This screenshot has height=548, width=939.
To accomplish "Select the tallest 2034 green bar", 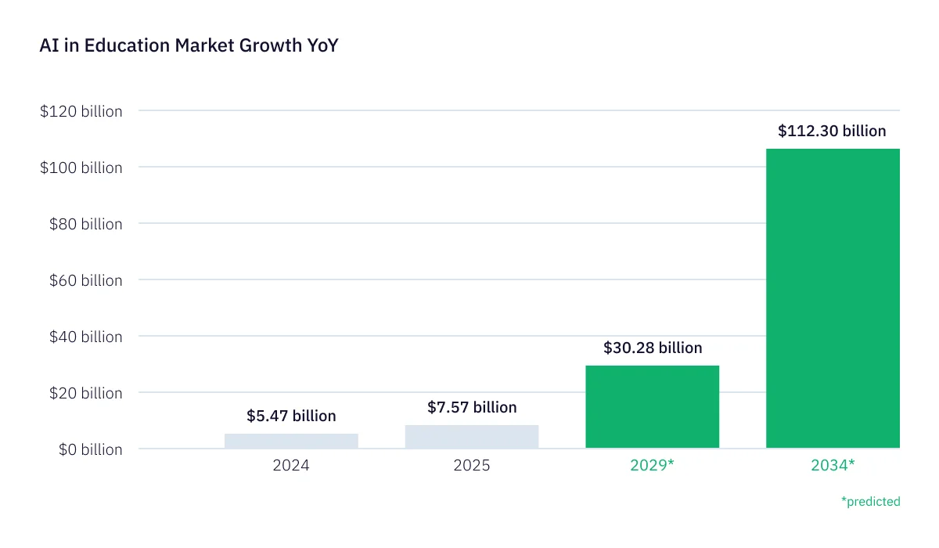I will (x=832, y=297).
